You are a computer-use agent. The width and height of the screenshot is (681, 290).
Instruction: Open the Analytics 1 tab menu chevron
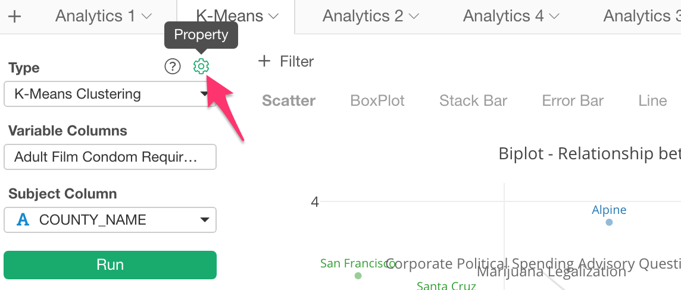click(147, 17)
